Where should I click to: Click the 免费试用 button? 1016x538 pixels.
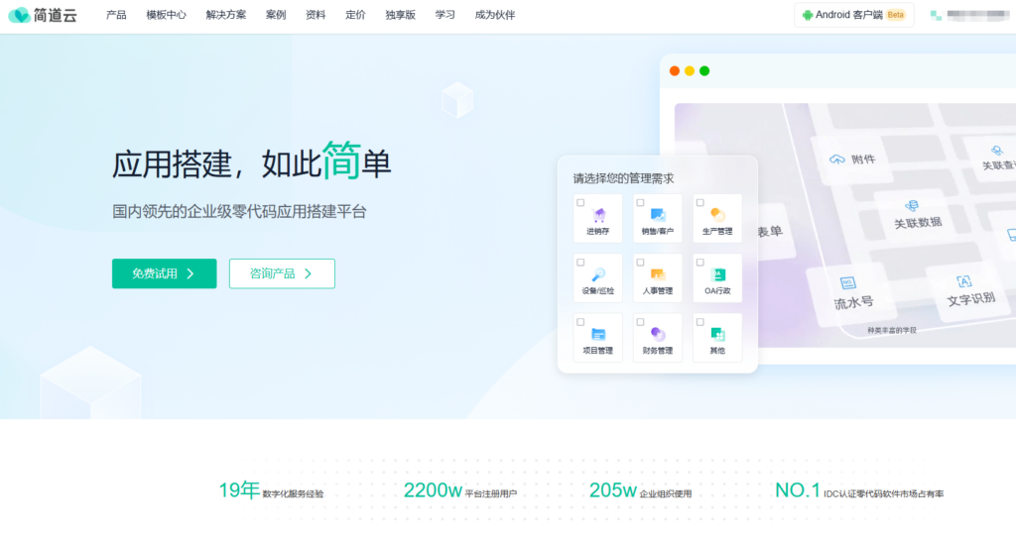tap(165, 273)
